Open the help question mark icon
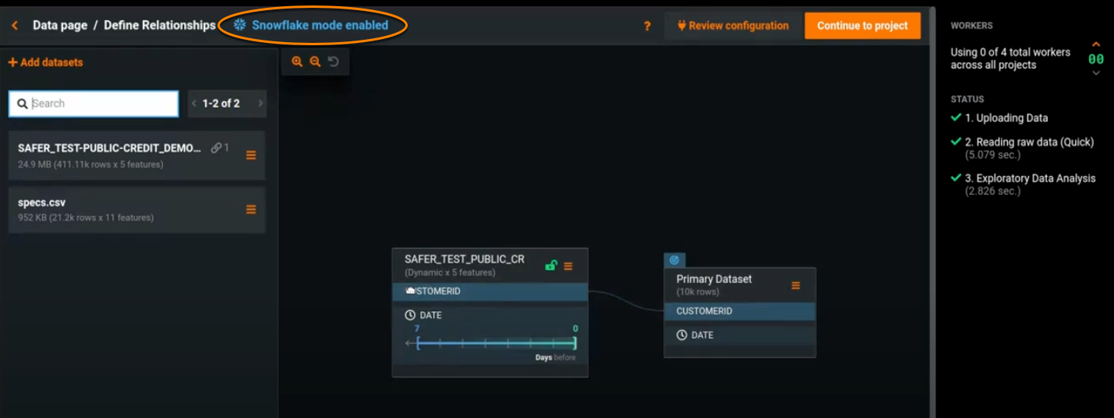 [x=647, y=26]
